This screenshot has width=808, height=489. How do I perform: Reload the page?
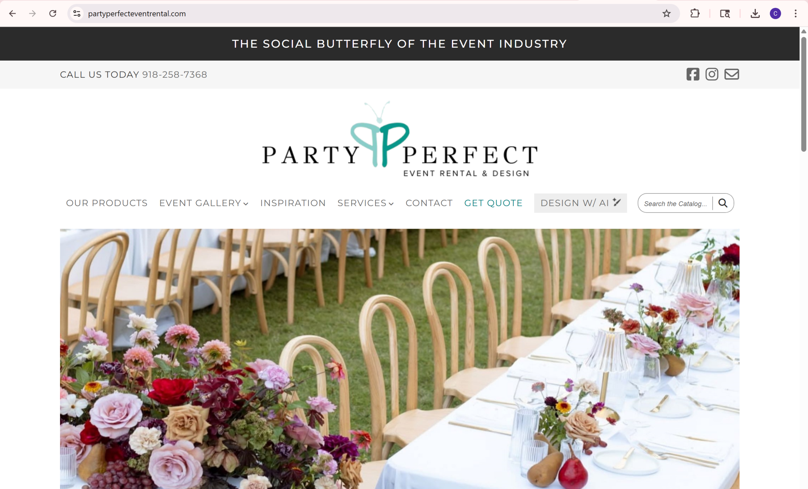pyautogui.click(x=53, y=14)
